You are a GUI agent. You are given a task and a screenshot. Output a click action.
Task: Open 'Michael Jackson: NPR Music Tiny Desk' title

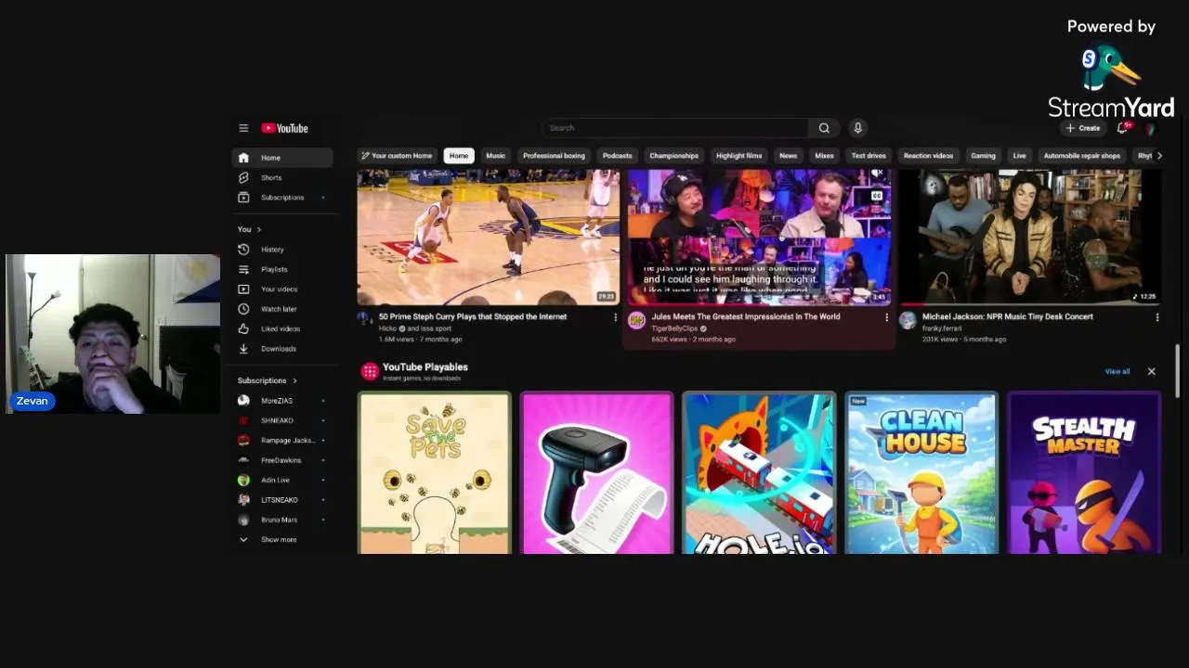tap(1008, 316)
